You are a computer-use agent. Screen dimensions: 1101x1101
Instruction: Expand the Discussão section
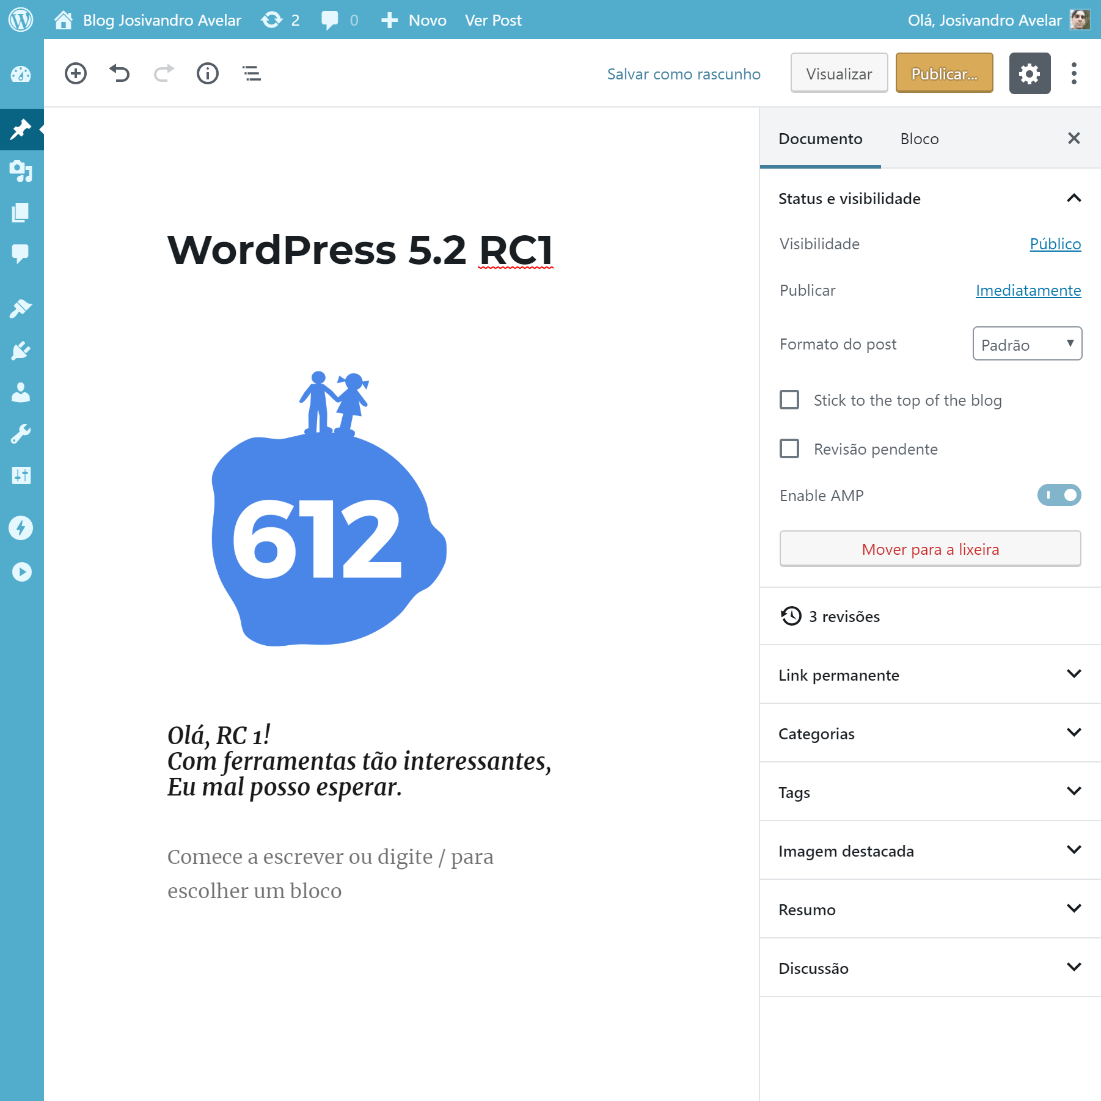pos(930,968)
